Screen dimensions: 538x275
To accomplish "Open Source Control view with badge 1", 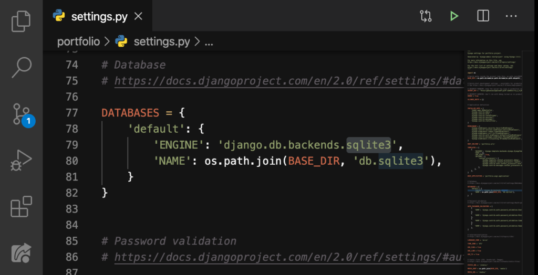I will (x=23, y=114).
